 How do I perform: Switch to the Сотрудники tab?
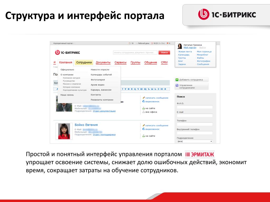point(84,62)
